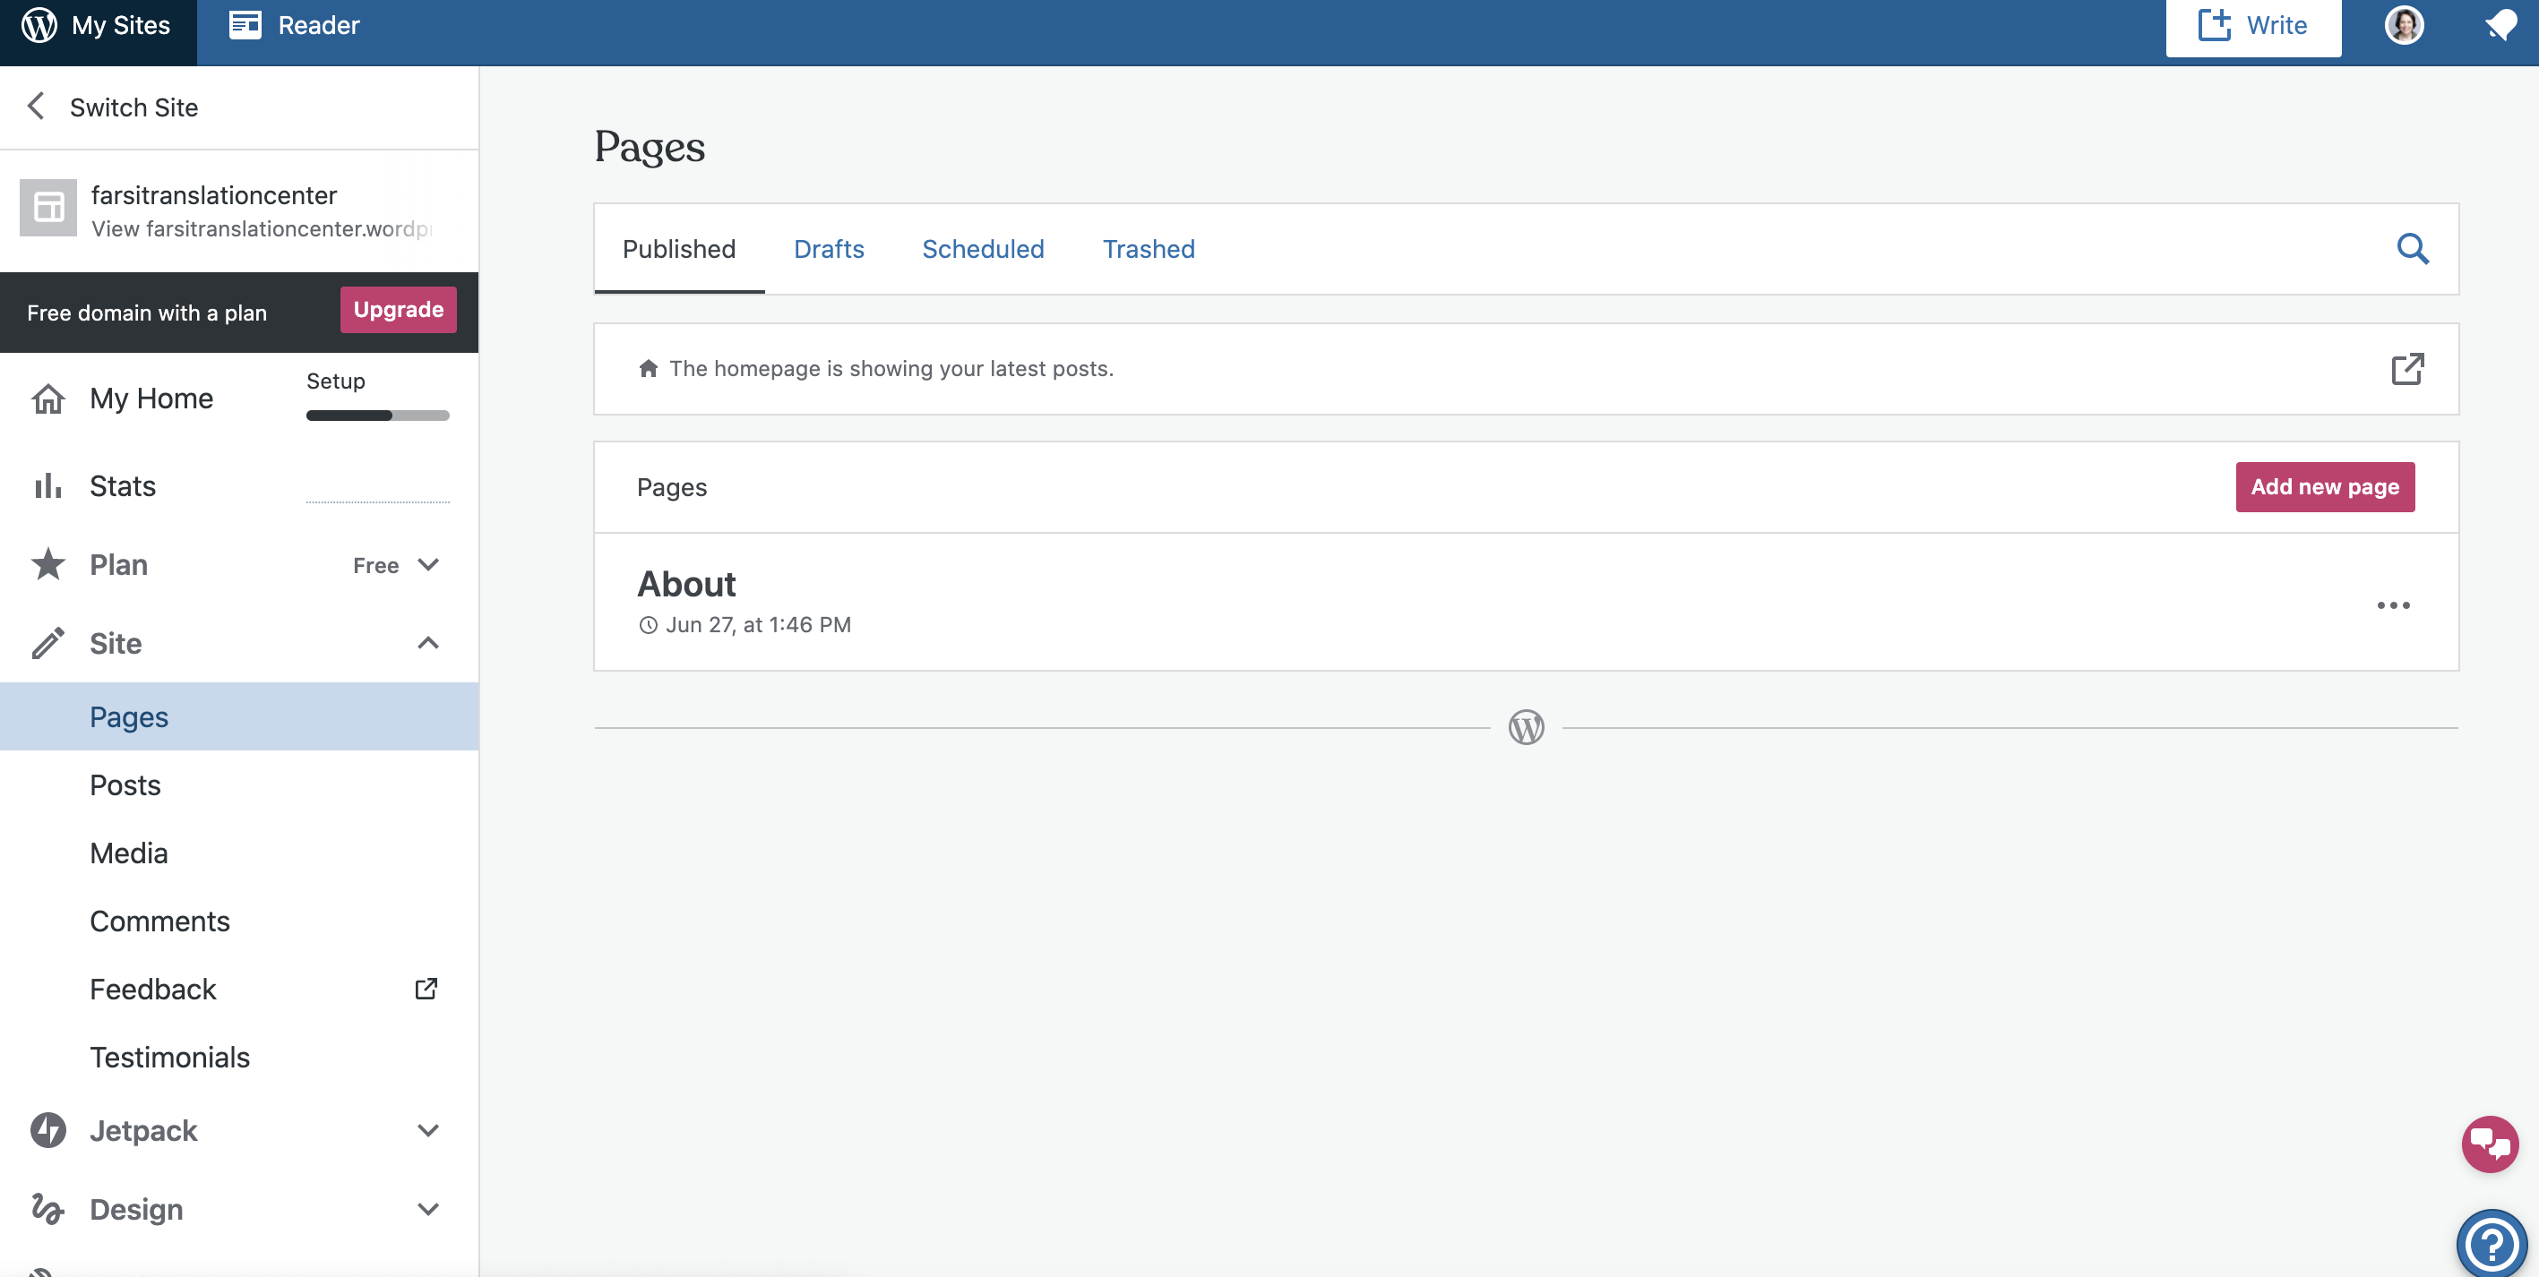Click the Design brush icon
This screenshot has height=1277, width=2539.
pos(48,1209)
